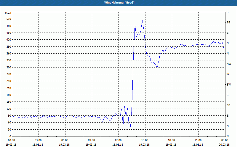The width and height of the screenshot is (237, 148).
Task: Click the 19.03.18 date under 21:00
Action: coord(198,145)
